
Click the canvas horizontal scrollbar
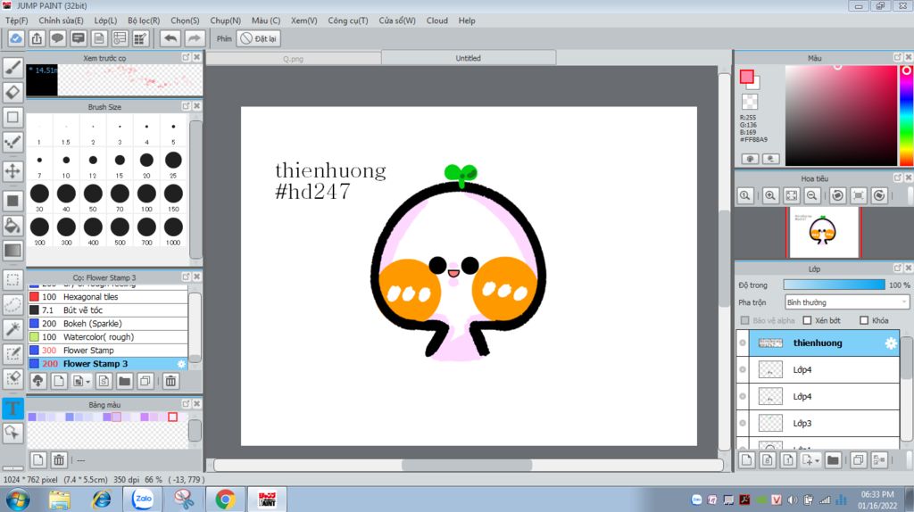[469, 465]
